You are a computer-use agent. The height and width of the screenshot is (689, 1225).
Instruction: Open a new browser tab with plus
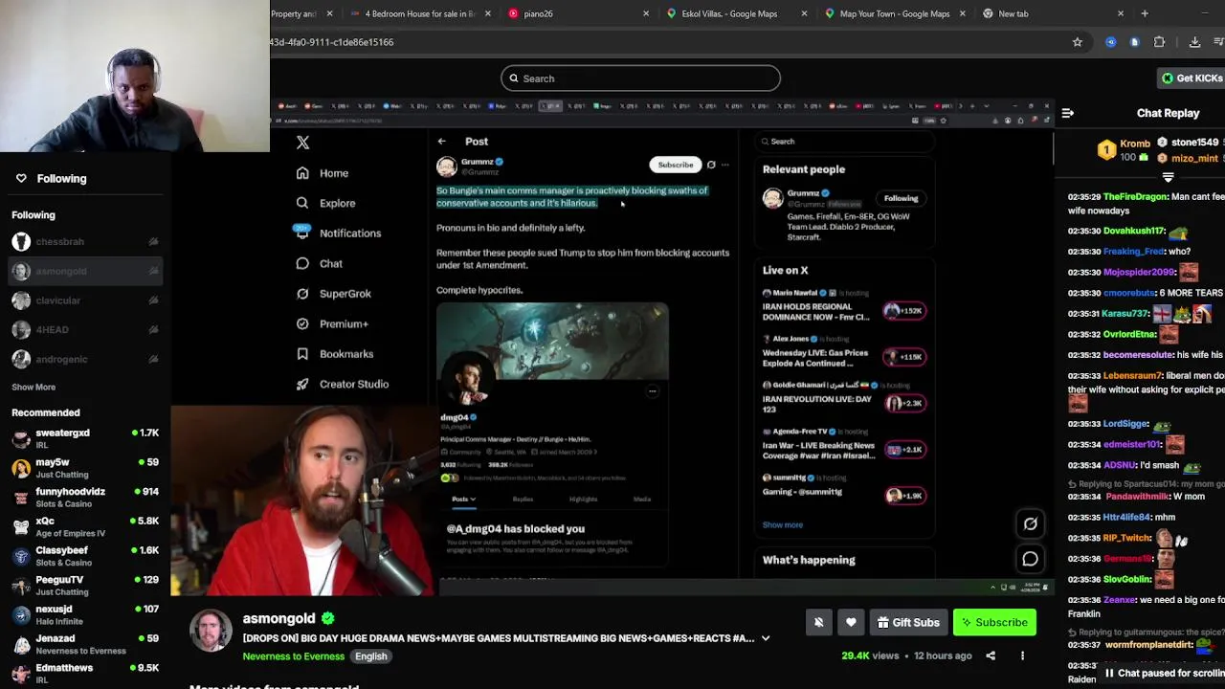point(1145,13)
